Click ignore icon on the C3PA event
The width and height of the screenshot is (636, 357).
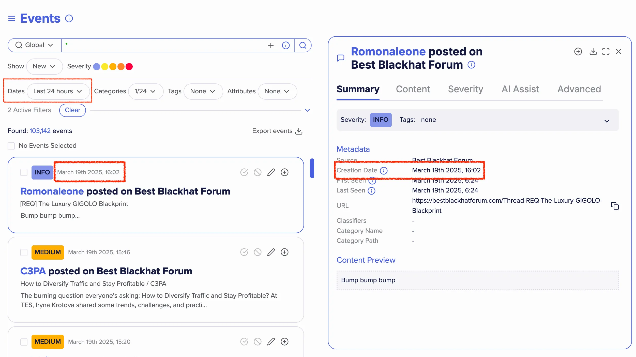258,252
